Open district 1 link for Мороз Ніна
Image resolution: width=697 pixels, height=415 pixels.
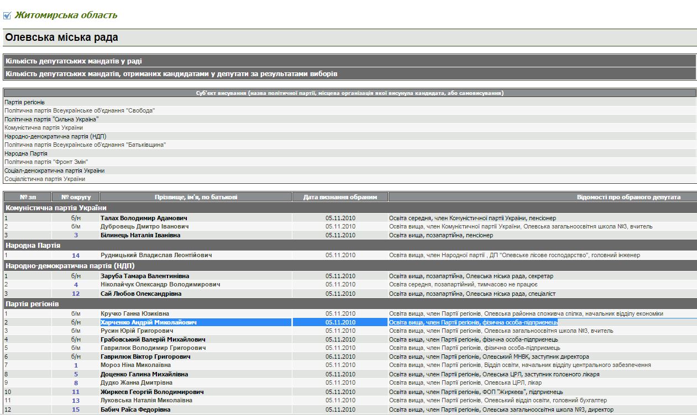coord(76,365)
